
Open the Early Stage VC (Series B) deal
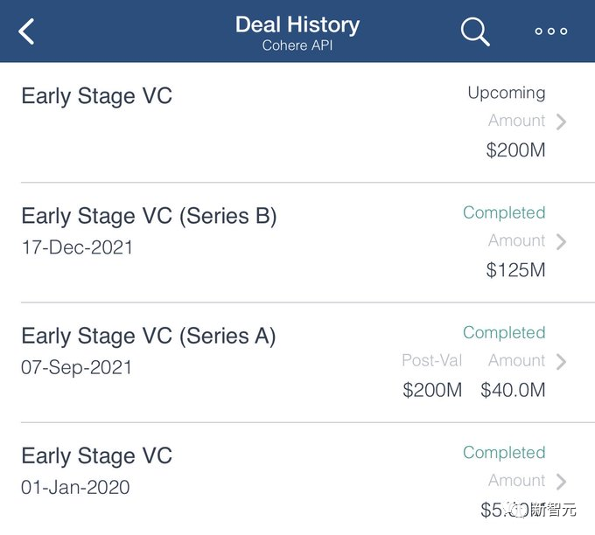coord(149,216)
